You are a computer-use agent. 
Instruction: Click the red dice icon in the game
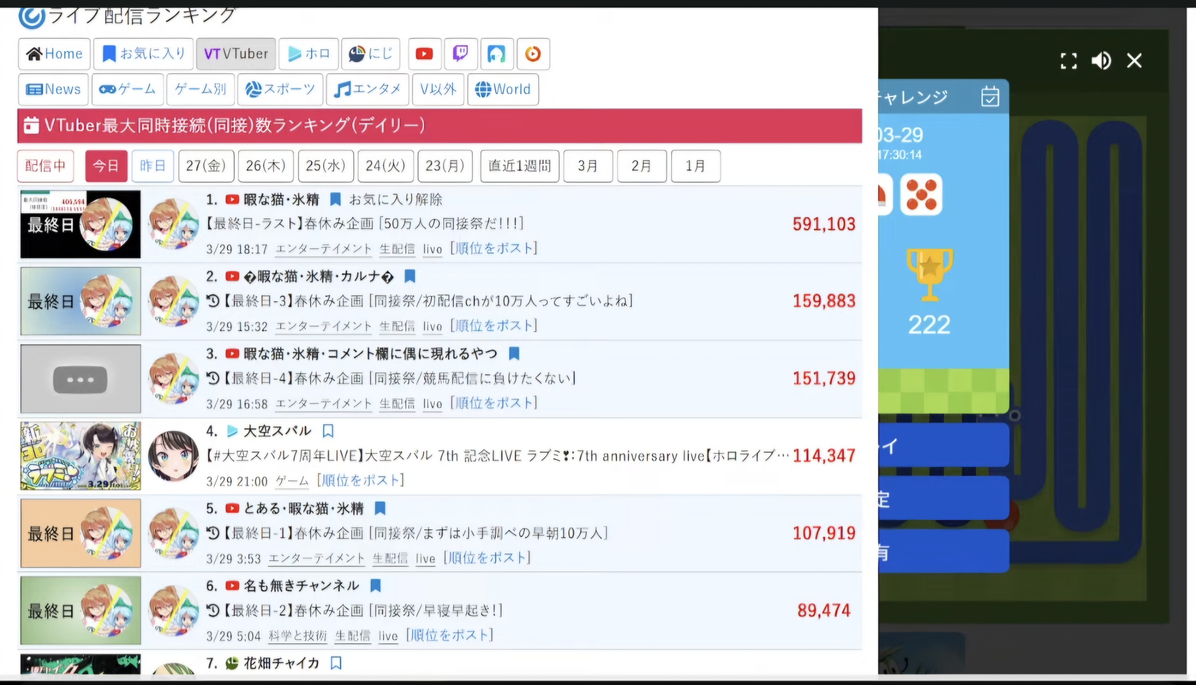921,195
